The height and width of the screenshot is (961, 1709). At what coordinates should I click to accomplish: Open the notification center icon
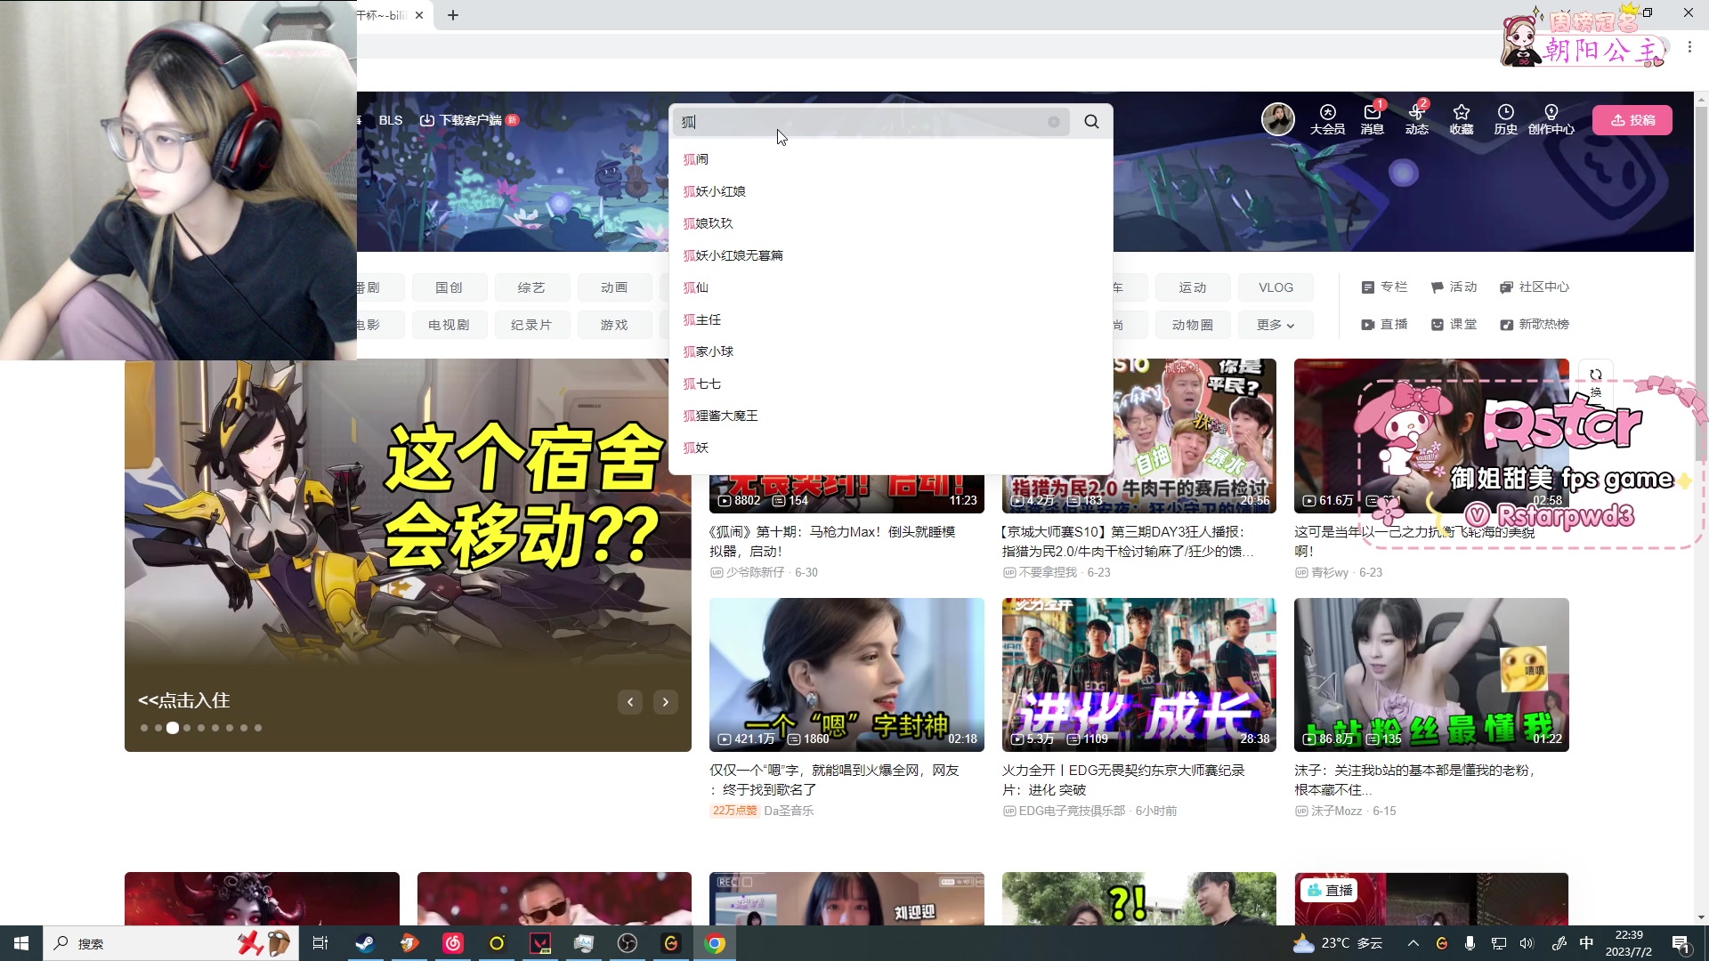[x=1681, y=943]
